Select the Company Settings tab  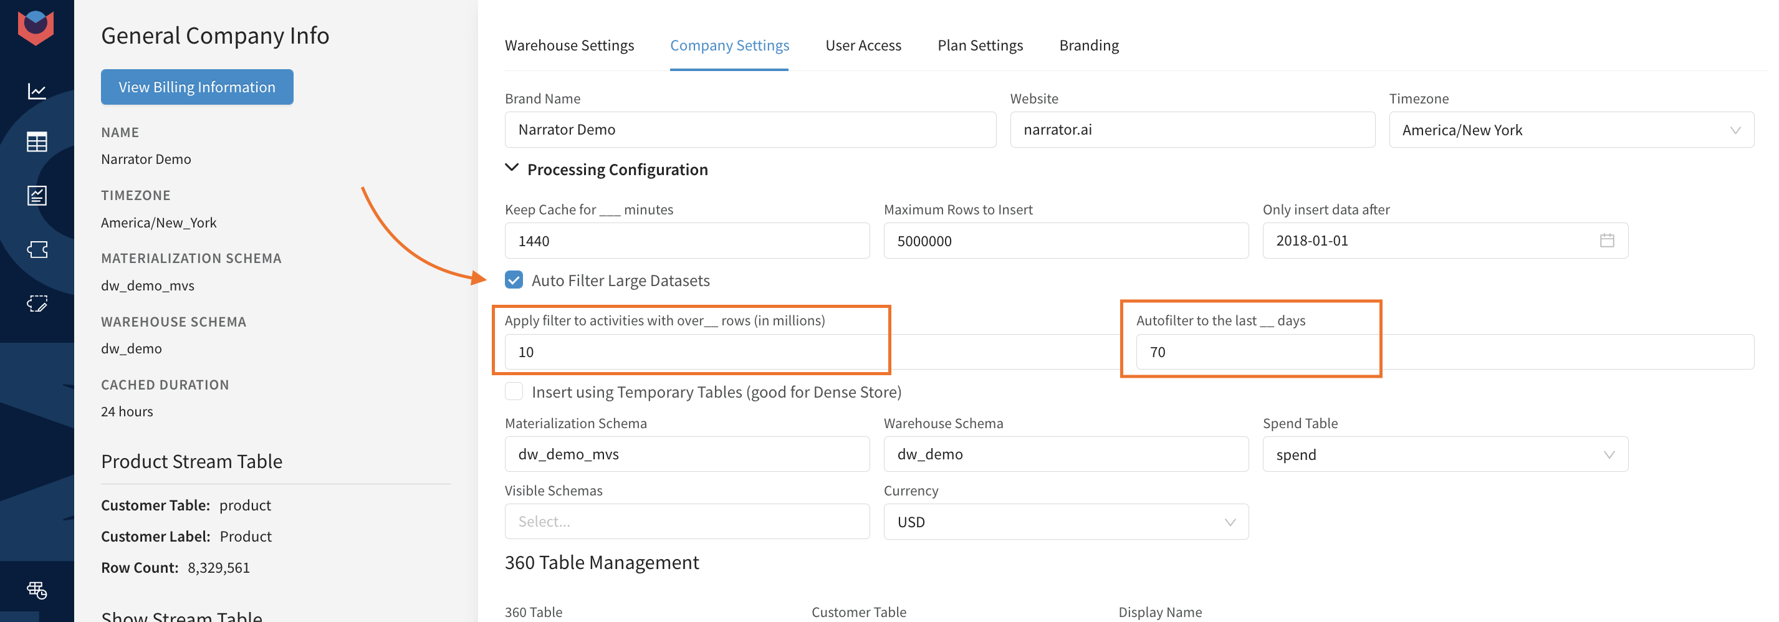[729, 45]
